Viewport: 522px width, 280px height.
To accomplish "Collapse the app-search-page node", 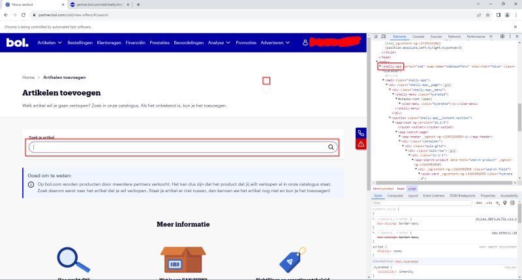I will [x=396, y=132].
